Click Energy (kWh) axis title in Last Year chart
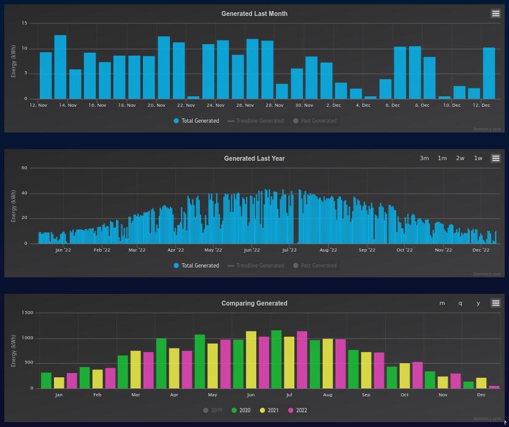This screenshot has height=427, width=509. pyautogui.click(x=13, y=206)
